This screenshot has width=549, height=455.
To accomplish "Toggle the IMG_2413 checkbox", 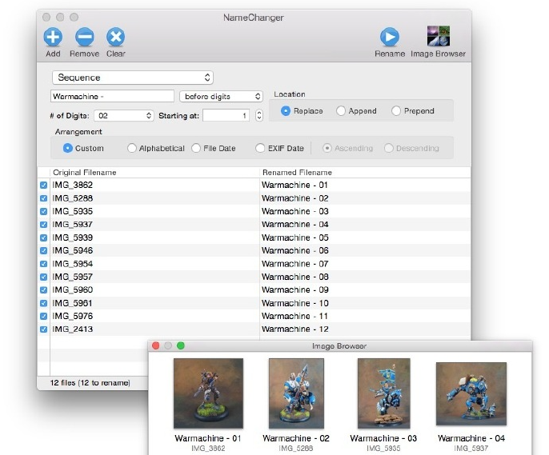I will pos(44,329).
